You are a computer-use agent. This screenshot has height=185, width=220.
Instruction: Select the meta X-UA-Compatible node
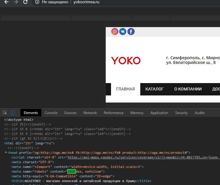(x=63, y=176)
